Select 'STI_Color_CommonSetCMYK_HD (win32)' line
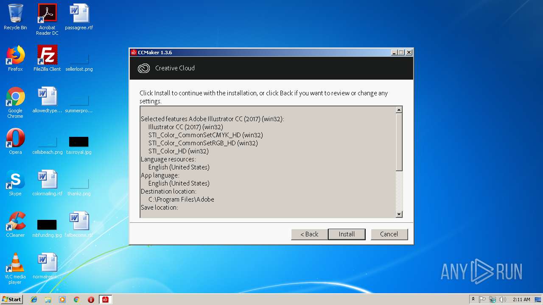Screen dimensions: 543x305 coord(205,135)
